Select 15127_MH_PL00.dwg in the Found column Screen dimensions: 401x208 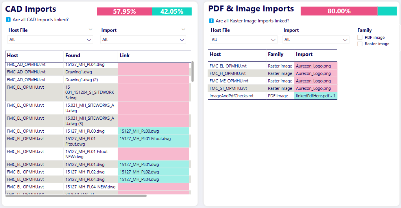[91, 131]
